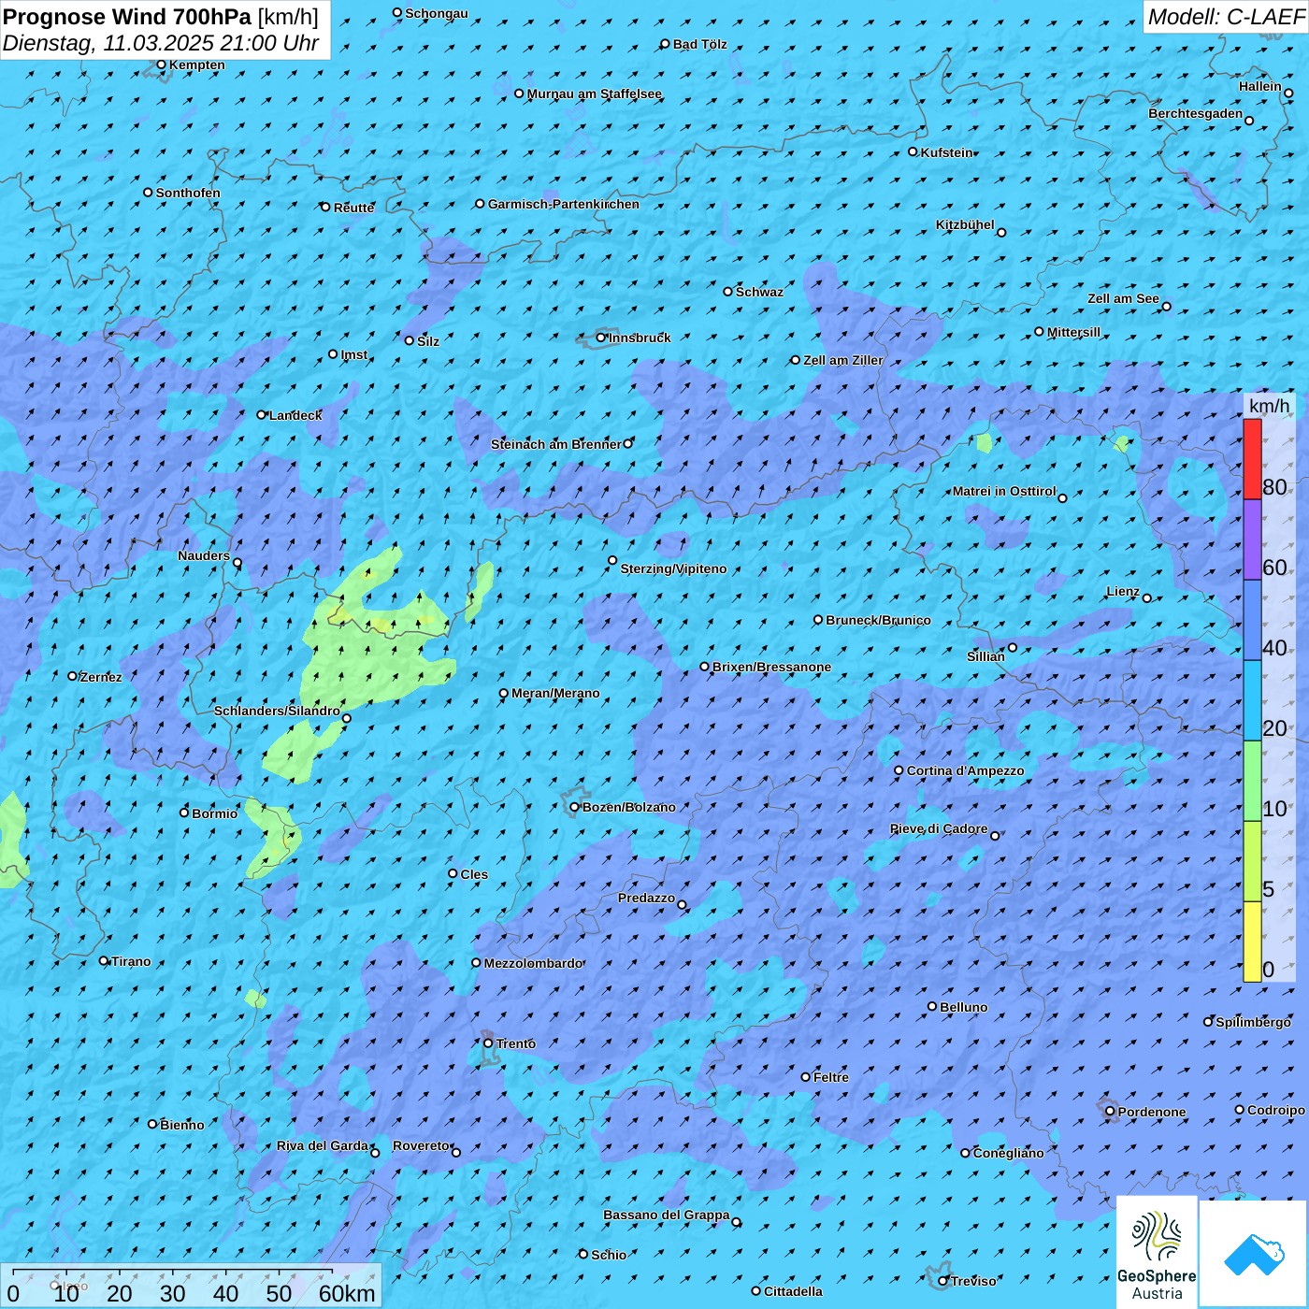Click the light blue 20-40 legend color
Viewport: 1309px width, 1309px height.
coord(1252,700)
